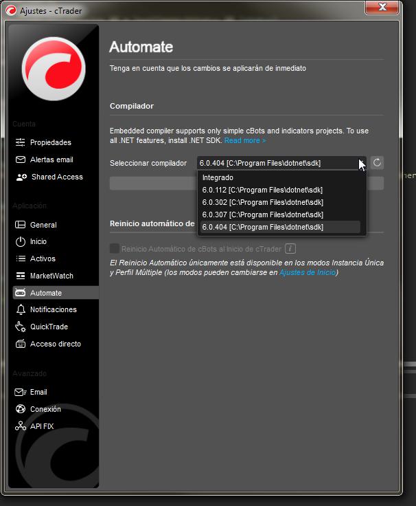This screenshot has width=416, height=506.
Task: Click the Notificaciones bell icon
Action: [x=21, y=309]
